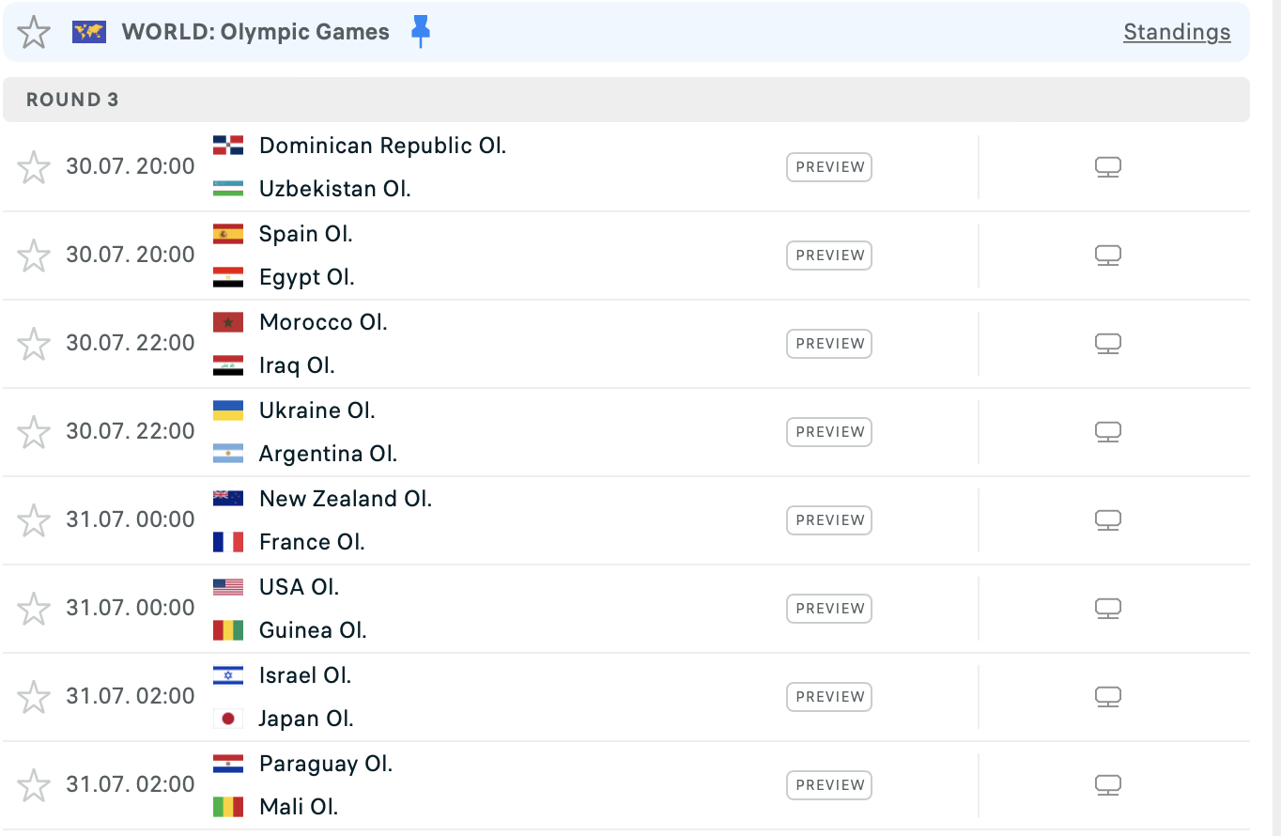The height and width of the screenshot is (836, 1281).
Task: Click the Morocco flag icon
Action: coord(228,322)
